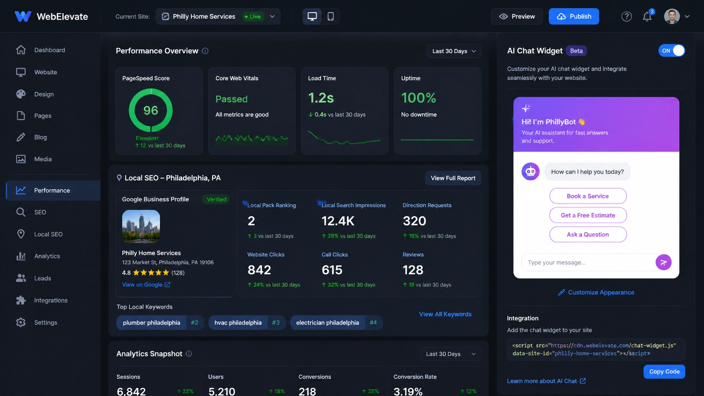Click the Website monitor icon in sidebar
Screen dimensions: 704x396
(x=21, y=72)
